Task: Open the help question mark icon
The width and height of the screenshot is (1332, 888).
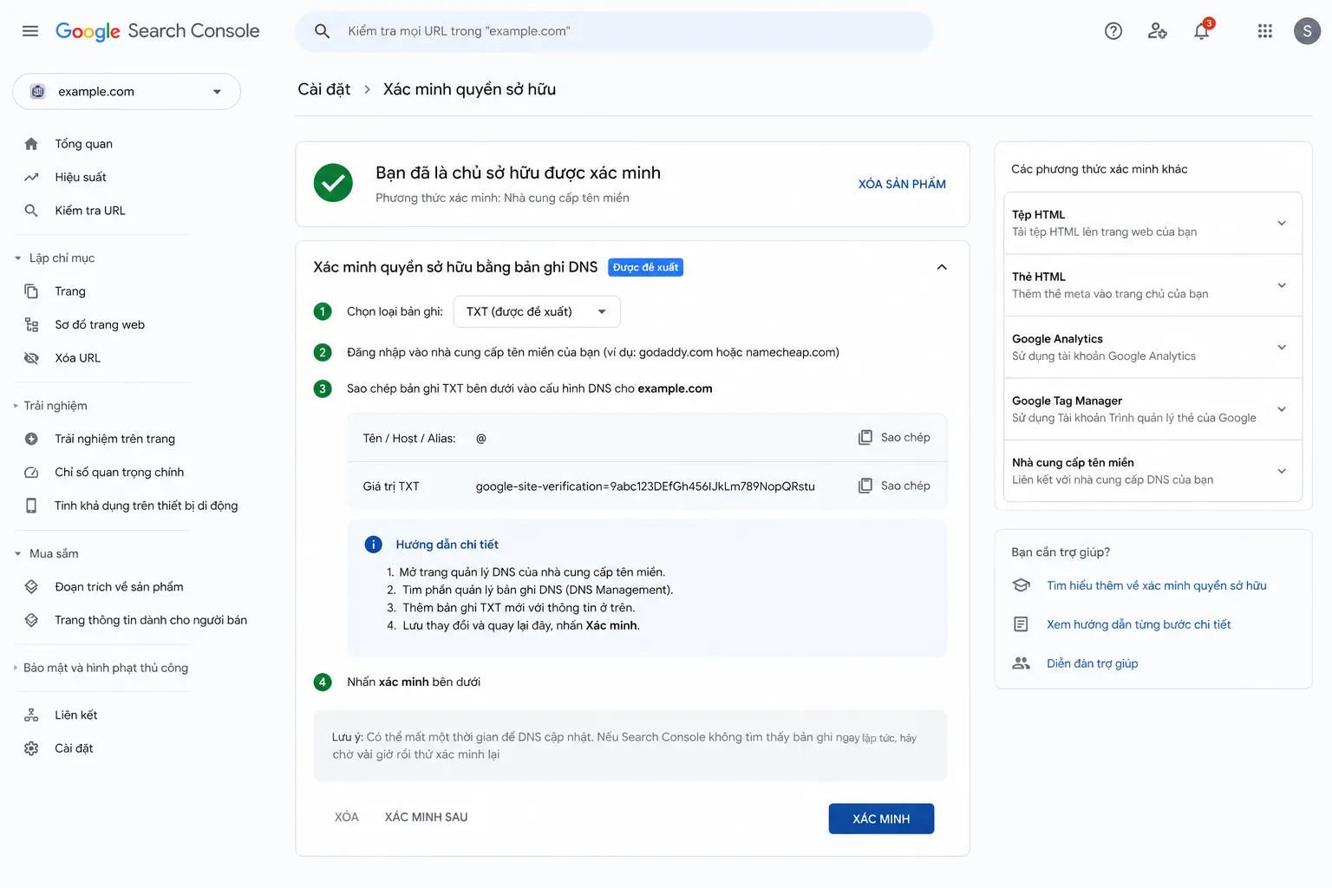Action: (1113, 31)
